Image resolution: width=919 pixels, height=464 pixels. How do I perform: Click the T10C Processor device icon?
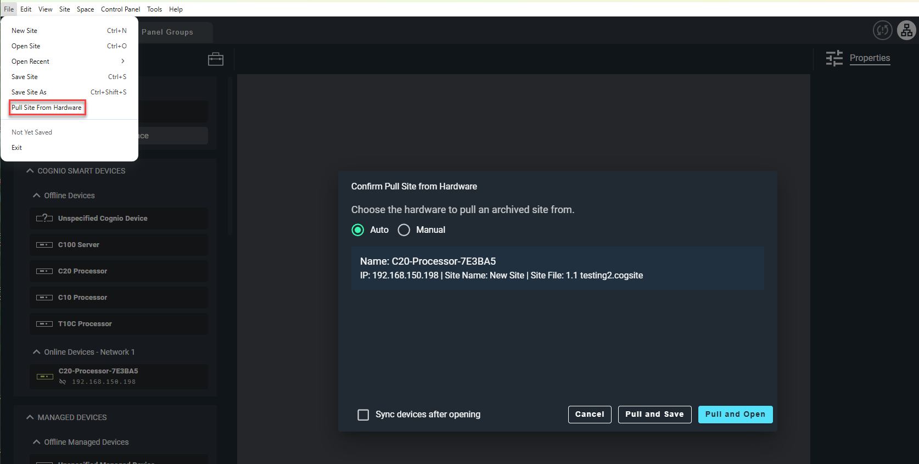[x=44, y=324]
